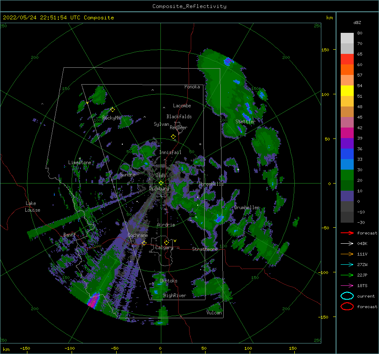Click the RedDeer city label
This screenshot has width=379, height=354.
point(179,128)
